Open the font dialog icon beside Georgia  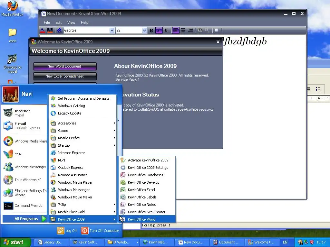pos(59,30)
